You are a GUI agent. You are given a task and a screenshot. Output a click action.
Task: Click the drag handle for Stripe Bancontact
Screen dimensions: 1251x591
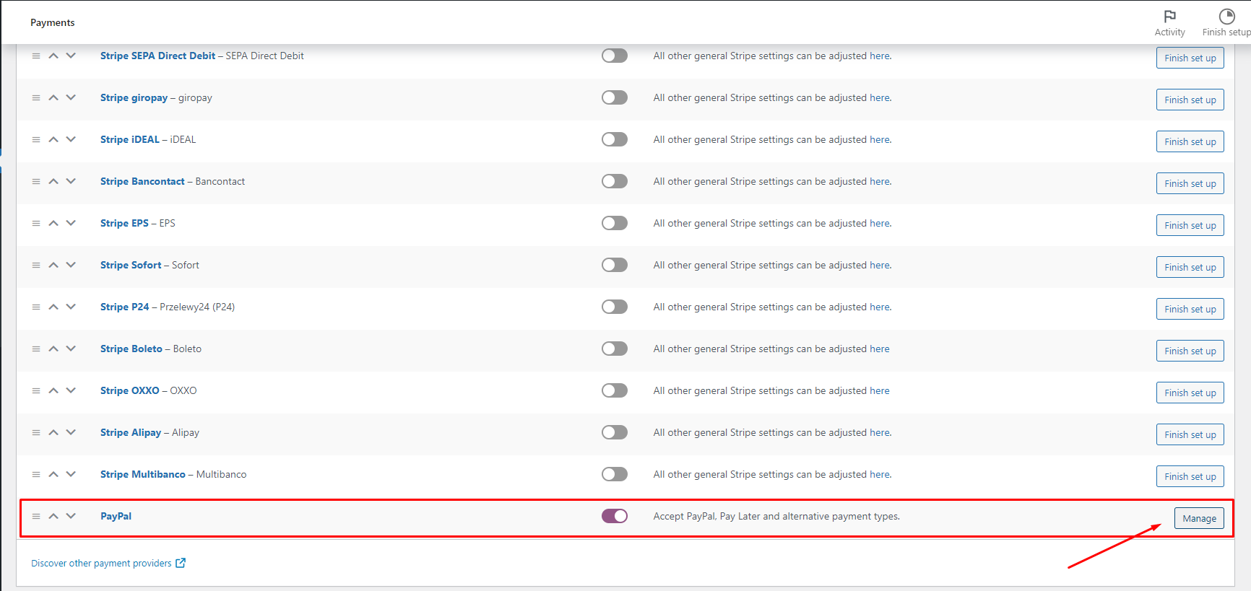tap(36, 181)
